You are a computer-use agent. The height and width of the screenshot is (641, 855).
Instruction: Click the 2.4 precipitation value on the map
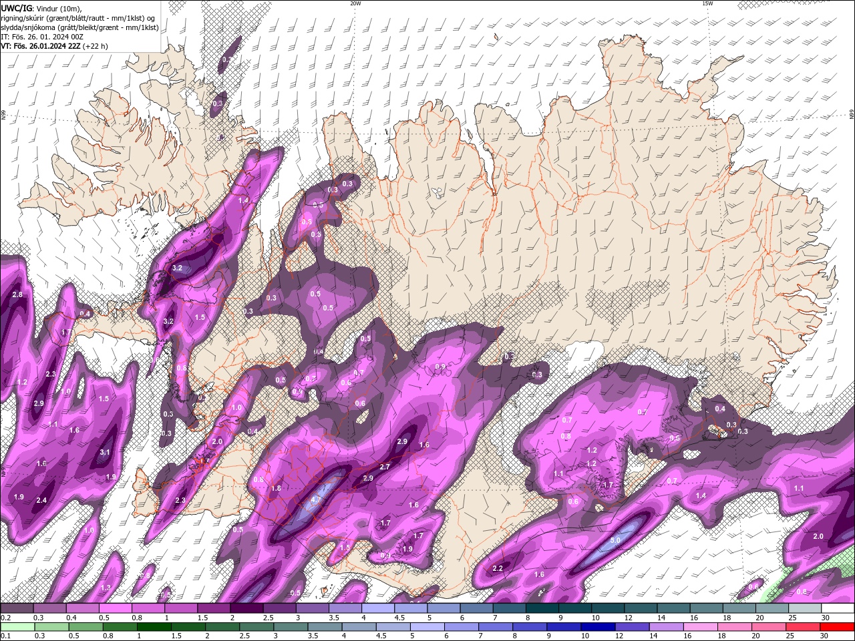tap(41, 500)
